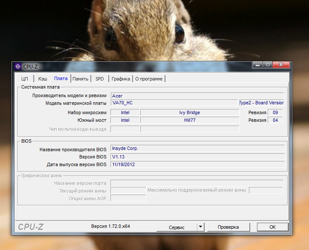Click the Опция шины AGP empty field
The height and width of the screenshot is (250, 309).
(128, 198)
